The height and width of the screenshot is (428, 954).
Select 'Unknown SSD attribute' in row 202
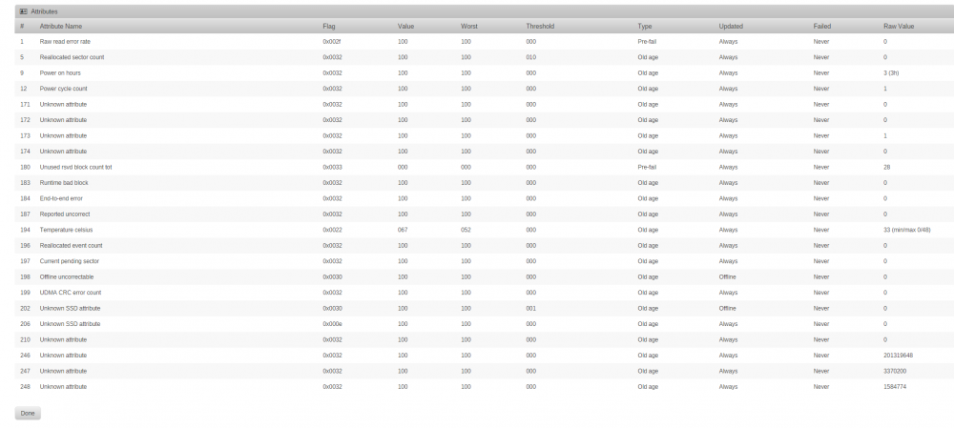(x=70, y=308)
